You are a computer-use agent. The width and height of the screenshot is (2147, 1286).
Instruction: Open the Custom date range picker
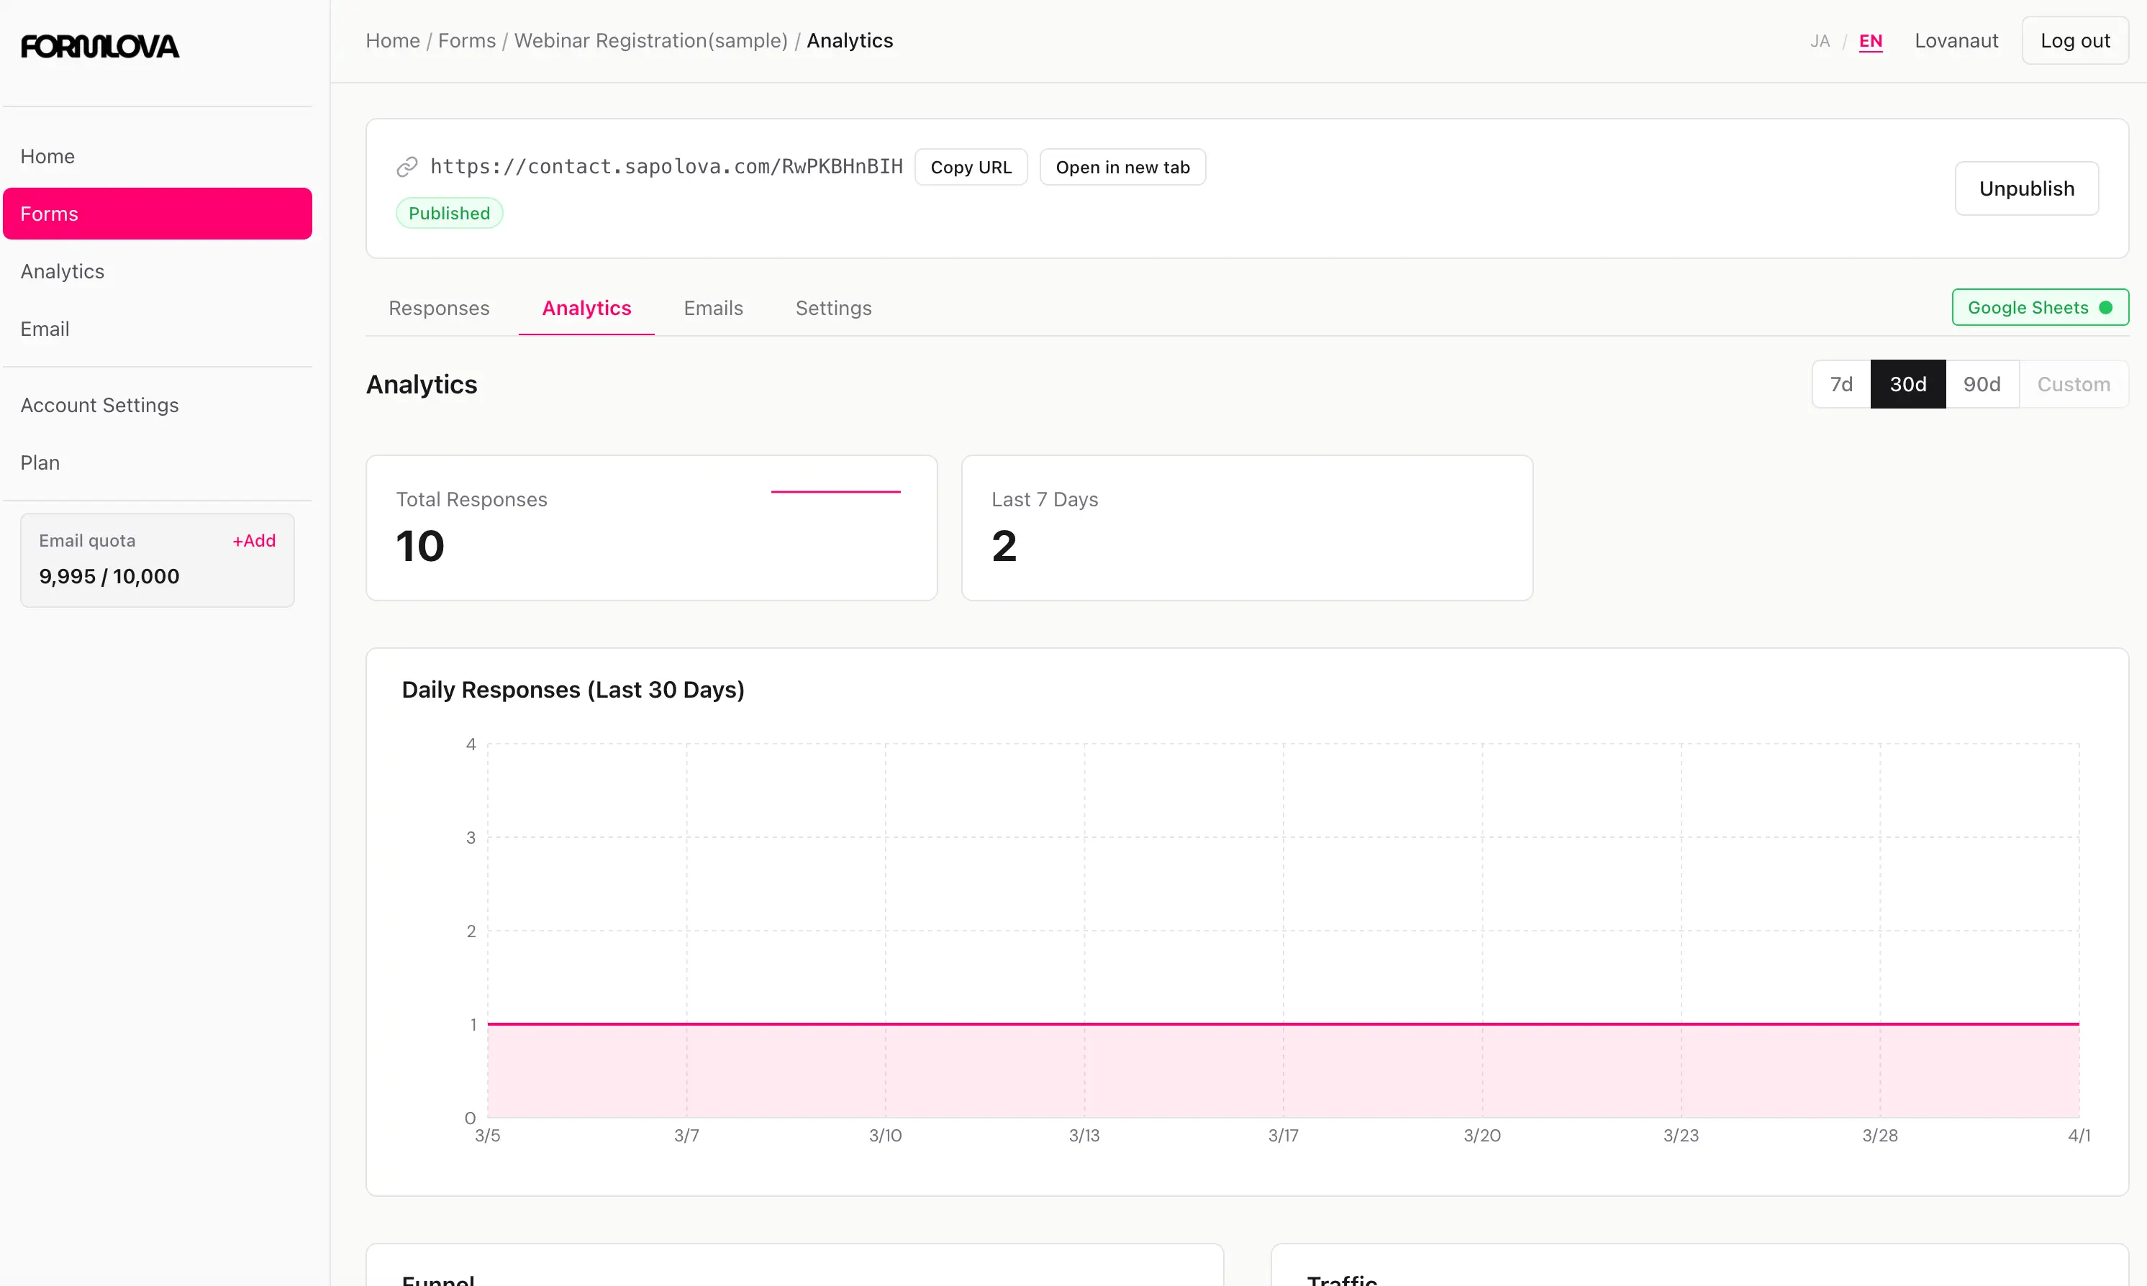tap(2072, 384)
